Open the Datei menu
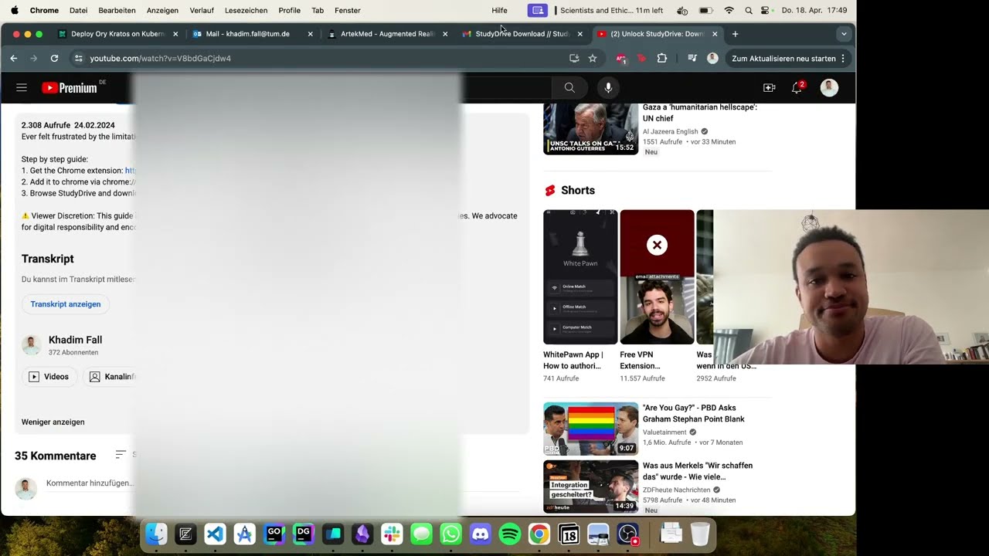The height and width of the screenshot is (556, 989). (x=78, y=10)
